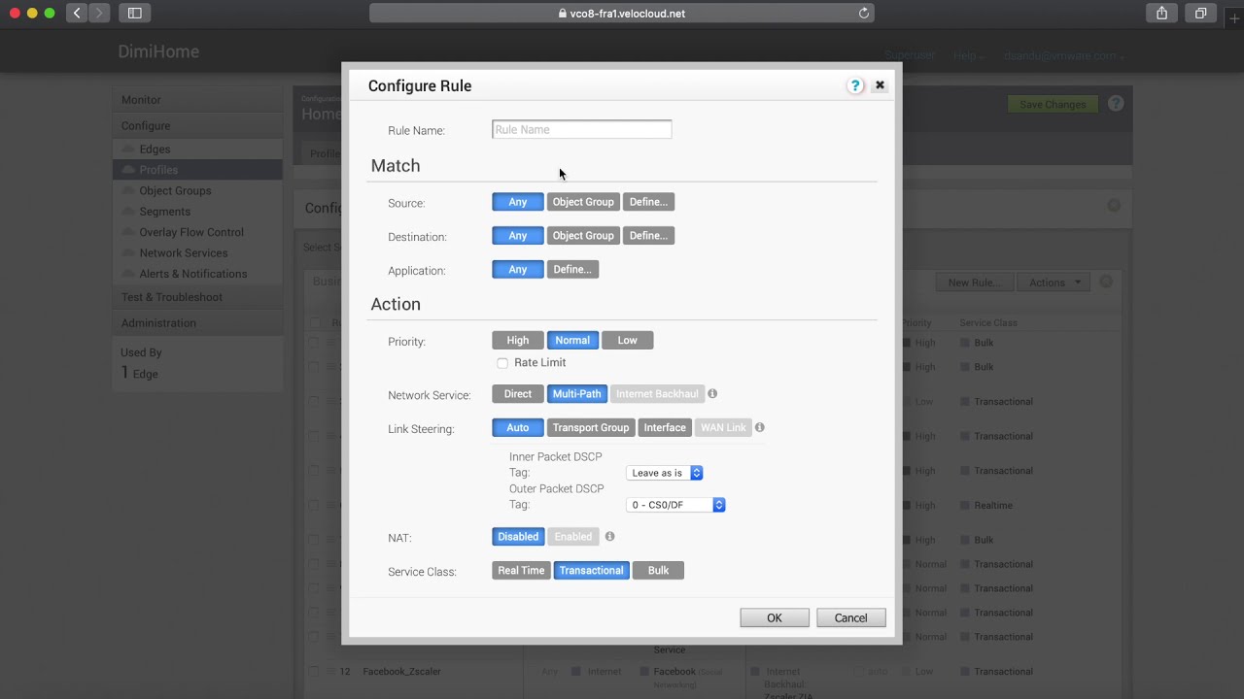
Task: Click the NAT info icon
Action: 609,537
